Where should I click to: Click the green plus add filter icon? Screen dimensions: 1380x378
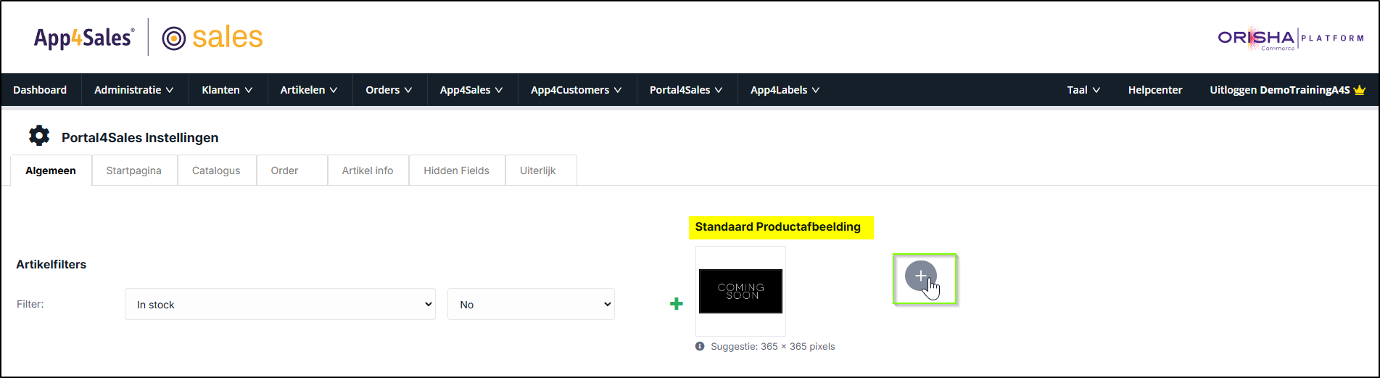click(x=676, y=304)
